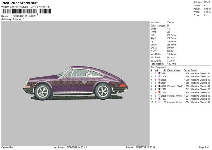Image resolution: width=212 pixels, height=150 pixels.
Task: Click the purple swatch in stop row 9
Action: tap(159, 99)
